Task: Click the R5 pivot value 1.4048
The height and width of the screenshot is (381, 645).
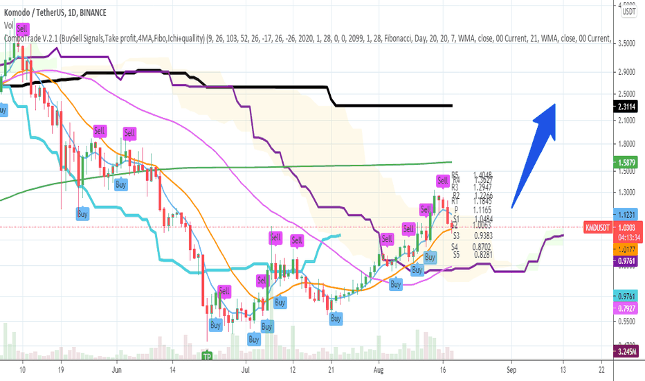Action: (x=482, y=175)
